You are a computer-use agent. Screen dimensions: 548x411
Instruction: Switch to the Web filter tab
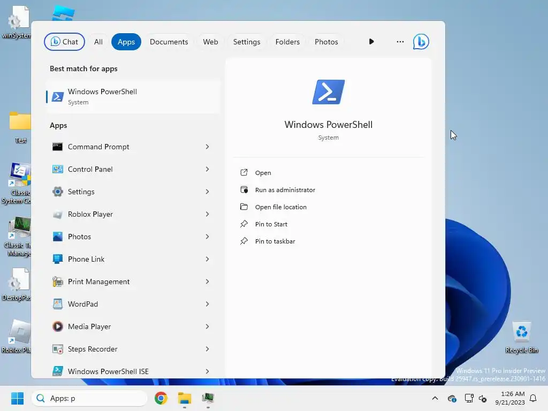pyautogui.click(x=210, y=42)
